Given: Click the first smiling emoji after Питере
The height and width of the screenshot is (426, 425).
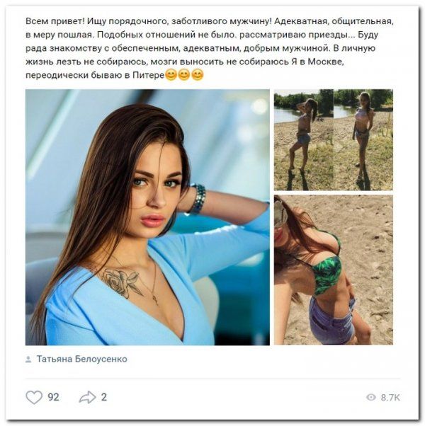Looking at the screenshot, I should pyautogui.click(x=171, y=75).
